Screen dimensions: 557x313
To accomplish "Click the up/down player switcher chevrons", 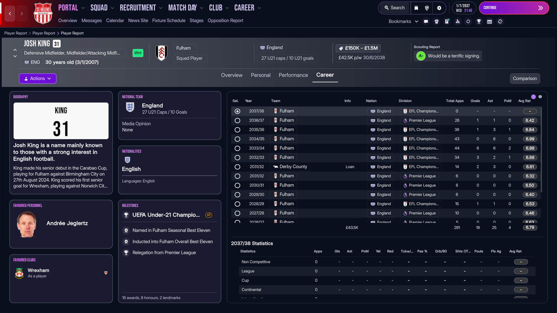I will [15, 53].
